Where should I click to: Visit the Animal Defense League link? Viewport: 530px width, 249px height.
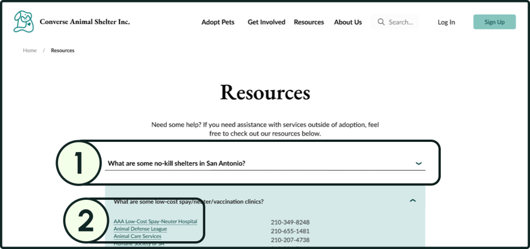(140, 229)
